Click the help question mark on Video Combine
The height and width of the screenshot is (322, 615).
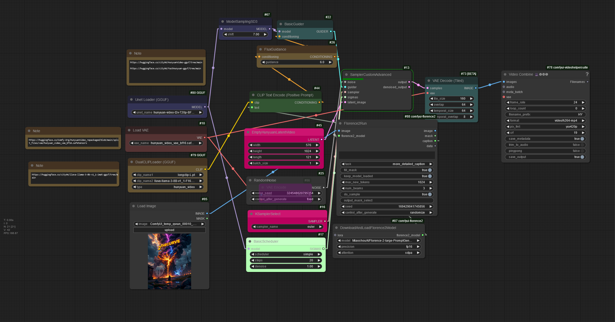[587, 74]
